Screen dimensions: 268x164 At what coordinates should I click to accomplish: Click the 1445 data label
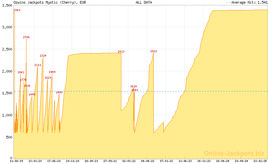coord(32,94)
